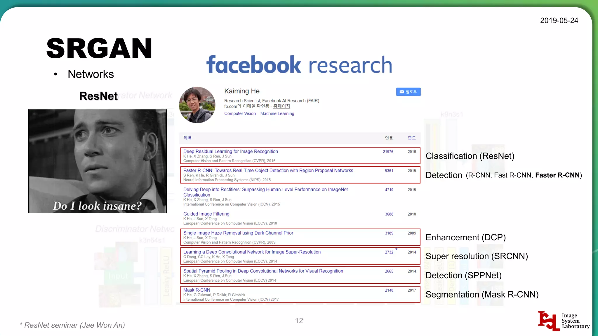The width and height of the screenshot is (598, 336).
Task: Select the bold Faster R-CNN text
Action: (x=557, y=175)
